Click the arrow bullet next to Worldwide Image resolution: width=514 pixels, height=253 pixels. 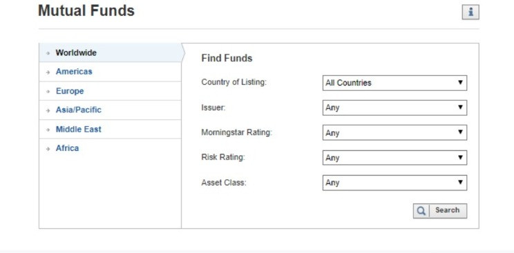48,53
